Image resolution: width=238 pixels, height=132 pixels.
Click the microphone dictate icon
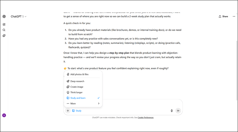172,111
